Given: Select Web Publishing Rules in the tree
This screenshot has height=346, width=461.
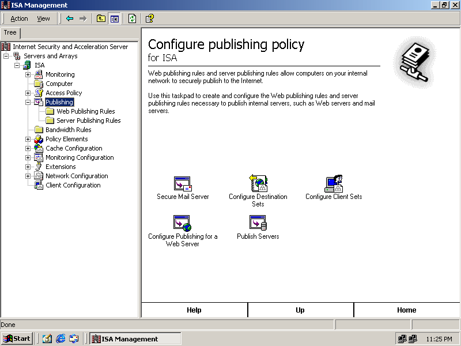Looking at the screenshot, I should coord(85,111).
